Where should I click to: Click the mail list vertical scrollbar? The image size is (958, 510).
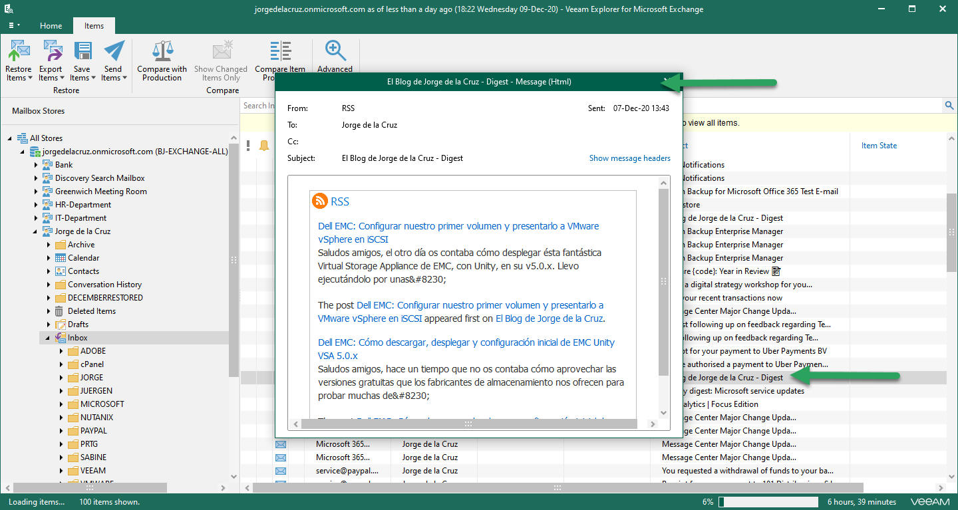point(951,232)
